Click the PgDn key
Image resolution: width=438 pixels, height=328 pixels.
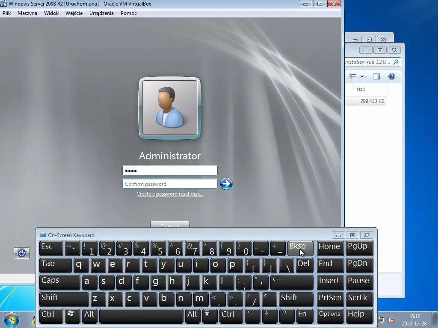(359, 266)
